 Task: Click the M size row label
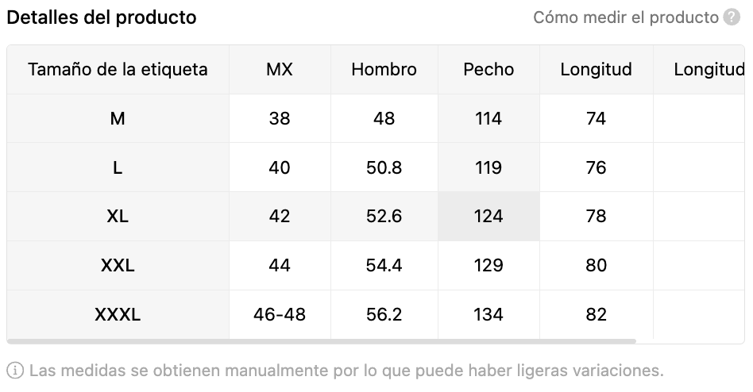pyautogui.click(x=118, y=118)
